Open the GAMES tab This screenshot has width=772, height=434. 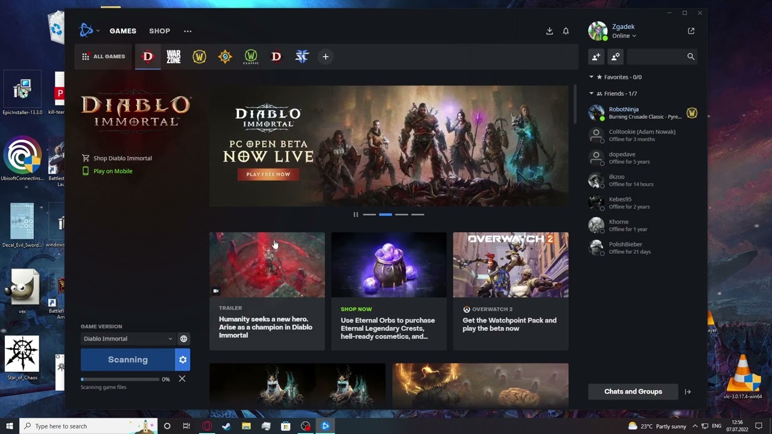click(x=123, y=31)
